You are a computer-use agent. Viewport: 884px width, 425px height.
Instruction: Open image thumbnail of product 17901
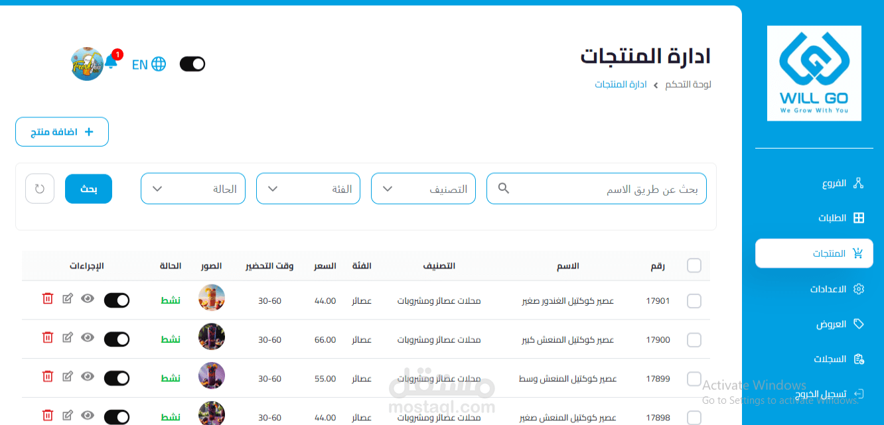(212, 298)
